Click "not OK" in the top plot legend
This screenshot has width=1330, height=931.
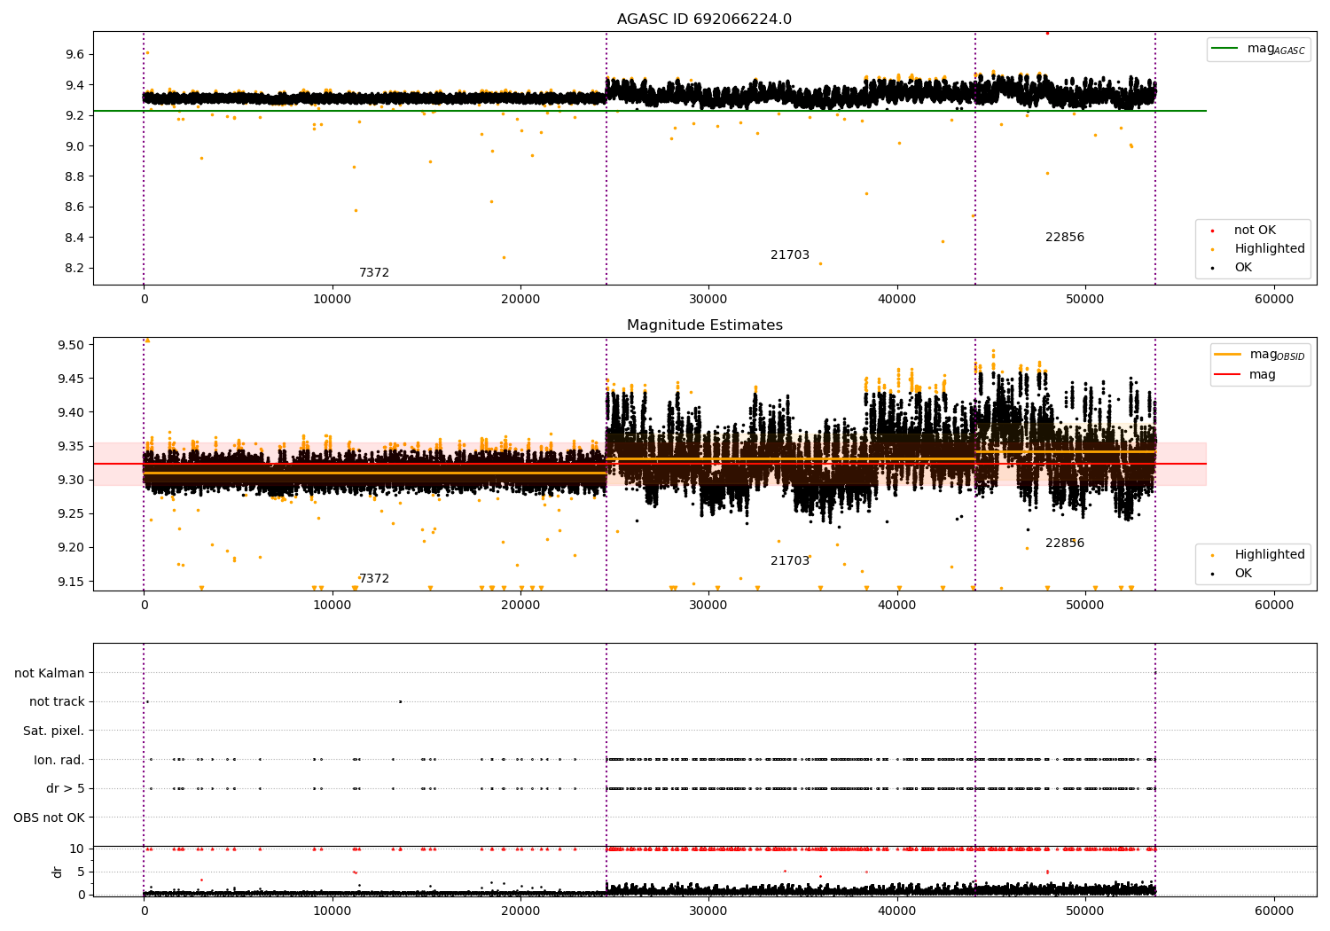1255,230
